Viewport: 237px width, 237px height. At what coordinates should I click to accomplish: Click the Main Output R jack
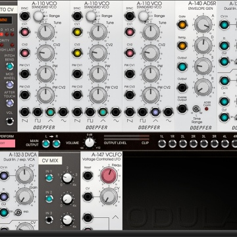click(x=57, y=144)
